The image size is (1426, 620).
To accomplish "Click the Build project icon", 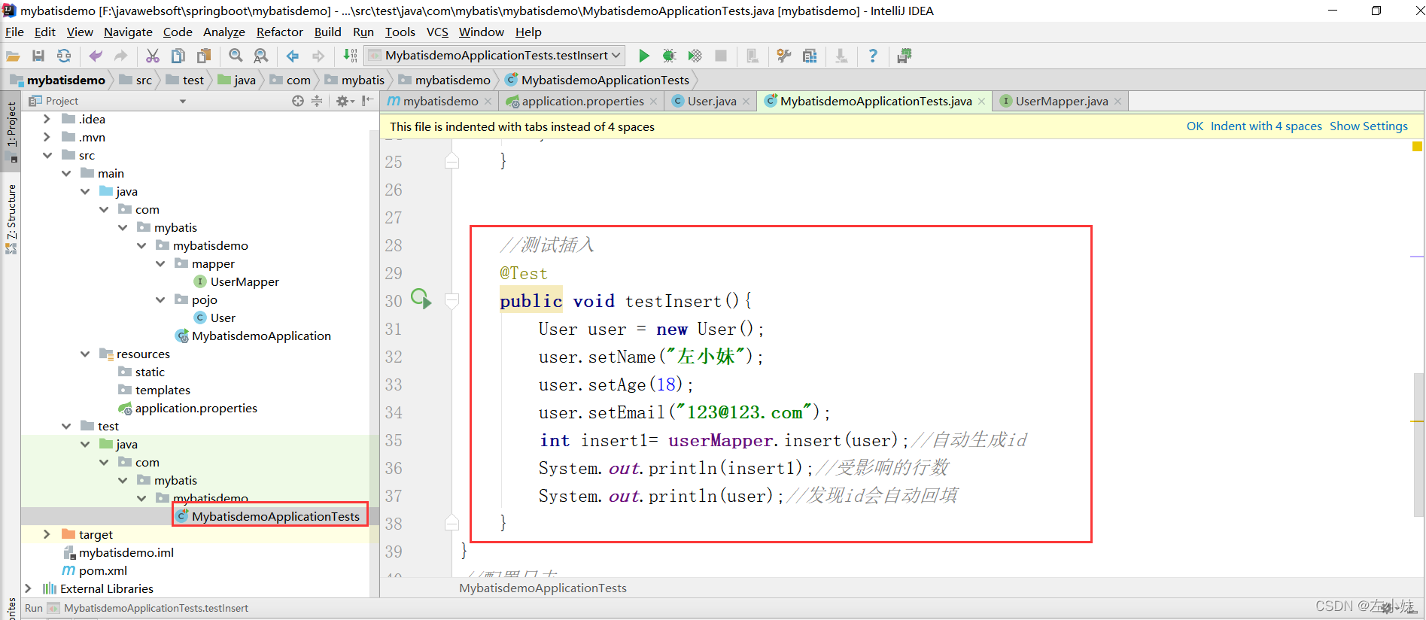I will pyautogui.click(x=350, y=56).
